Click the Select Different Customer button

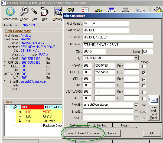pyautogui.click(x=83, y=133)
